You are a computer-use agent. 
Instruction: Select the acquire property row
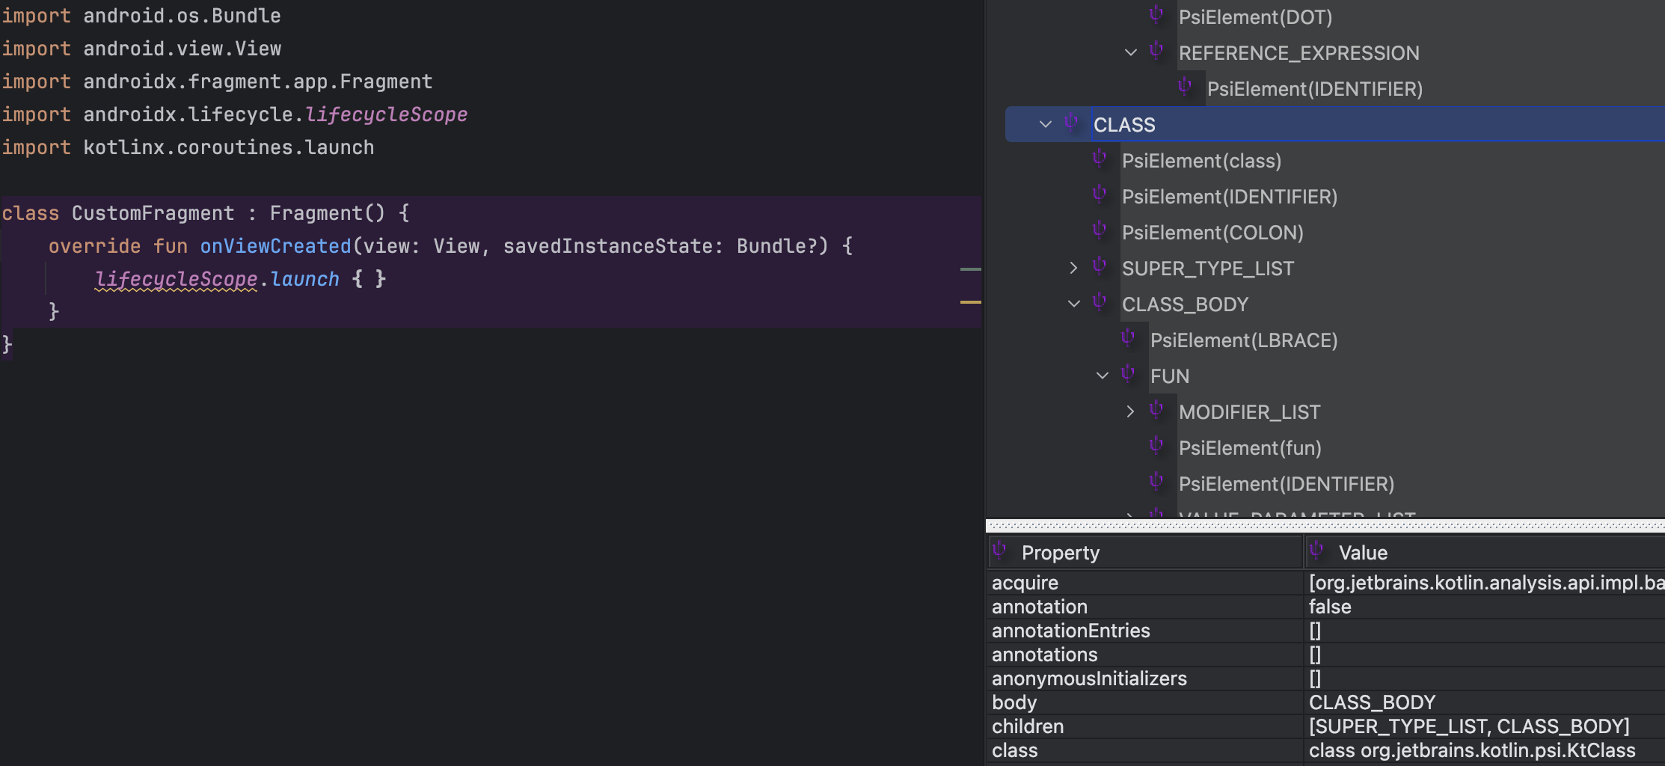click(1325, 583)
